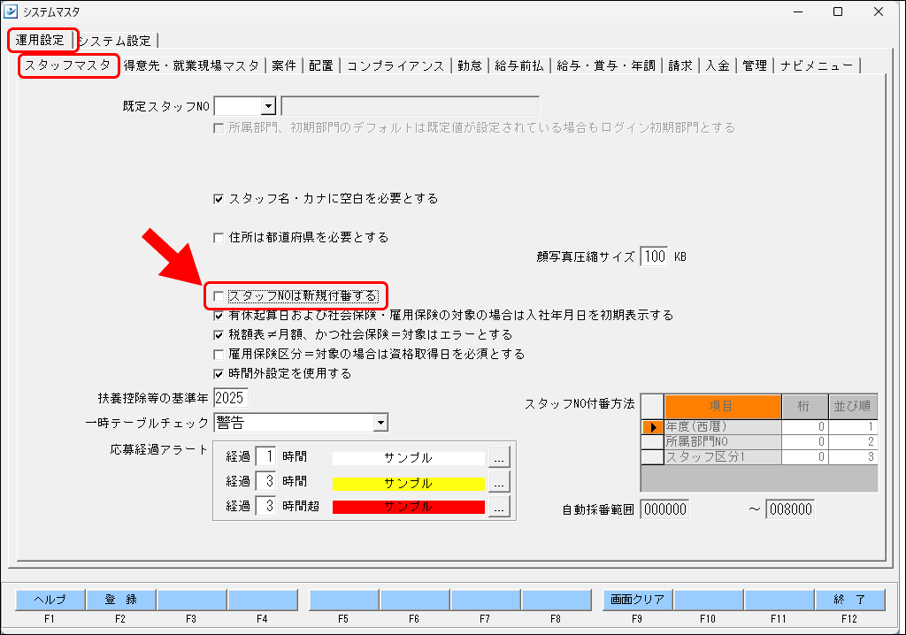
Task: Click the 顔写真圧縮サイズ field showing 100
Action: coord(654,256)
